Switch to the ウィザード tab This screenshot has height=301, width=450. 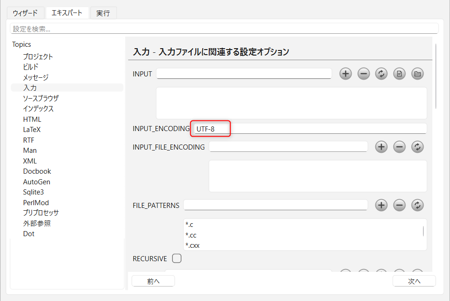[x=25, y=13]
